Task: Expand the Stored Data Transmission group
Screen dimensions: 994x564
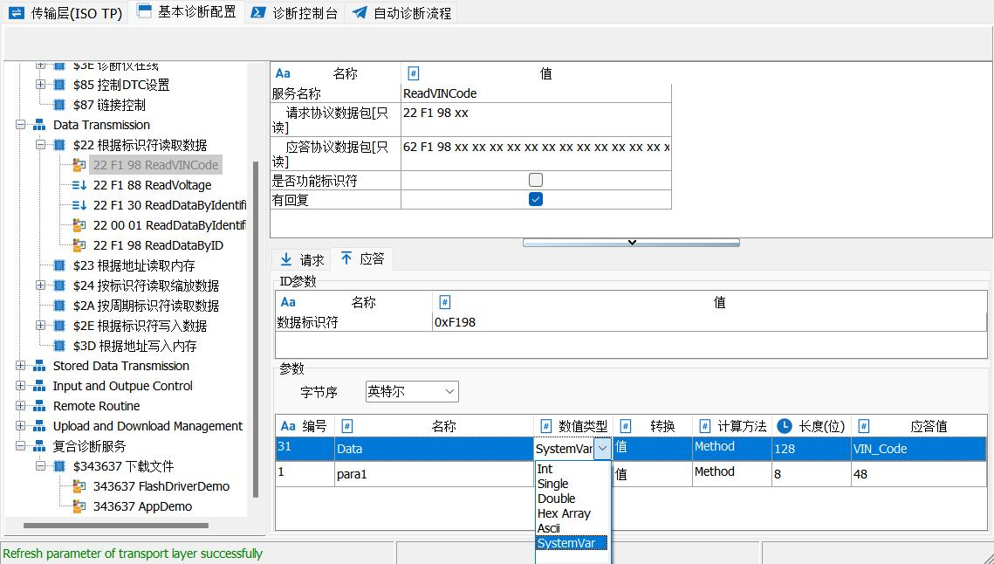Action: pos(20,366)
